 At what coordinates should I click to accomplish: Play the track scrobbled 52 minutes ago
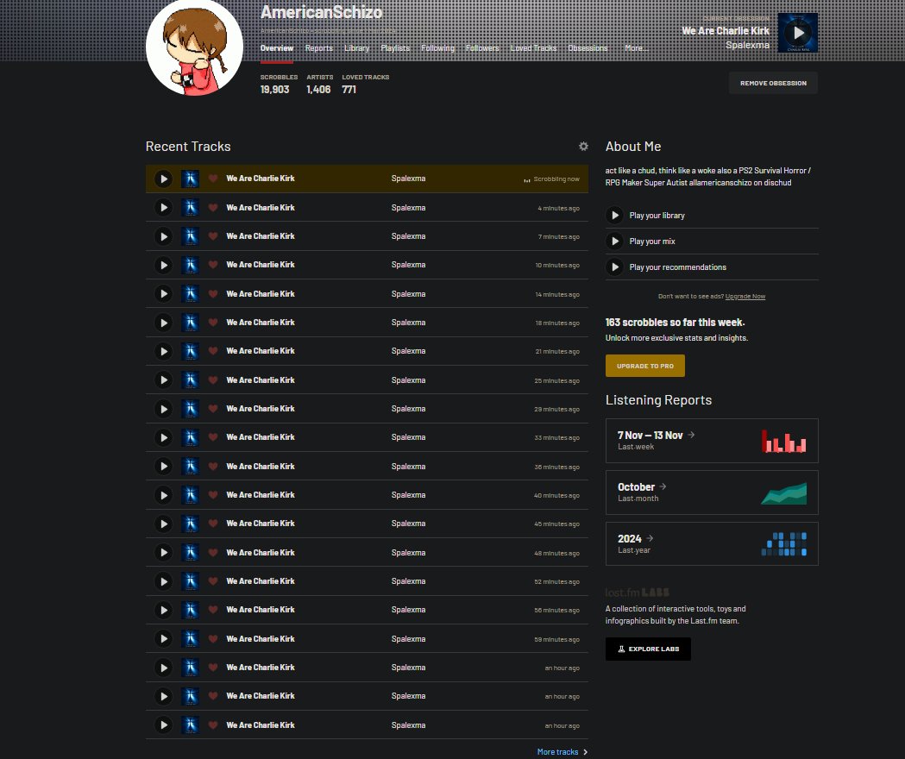163,581
